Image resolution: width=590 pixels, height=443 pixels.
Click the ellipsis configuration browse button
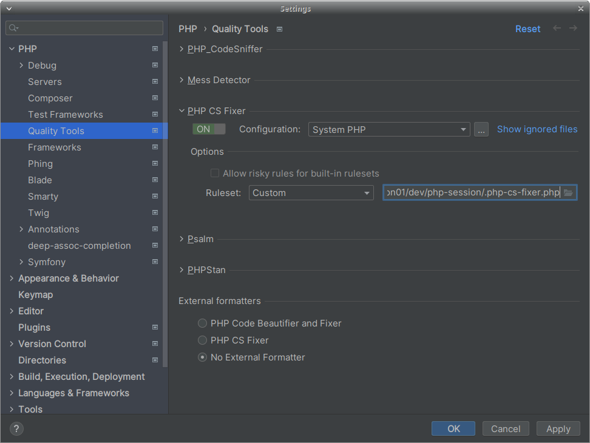(481, 129)
